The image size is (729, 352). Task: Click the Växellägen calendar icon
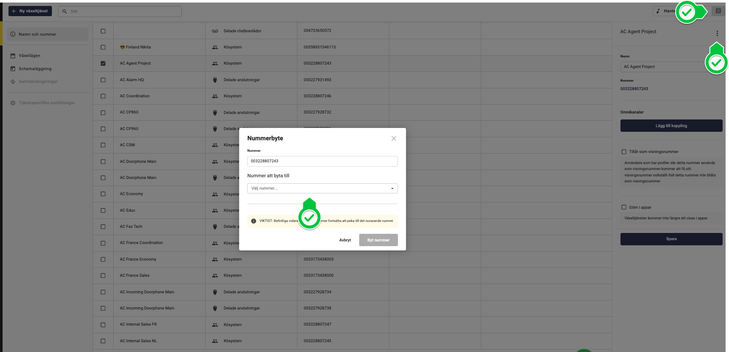click(13, 56)
